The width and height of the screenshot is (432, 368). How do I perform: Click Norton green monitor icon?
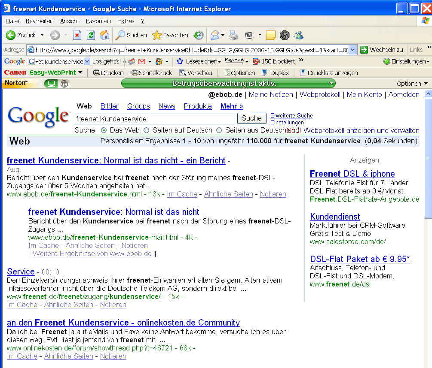(51, 84)
